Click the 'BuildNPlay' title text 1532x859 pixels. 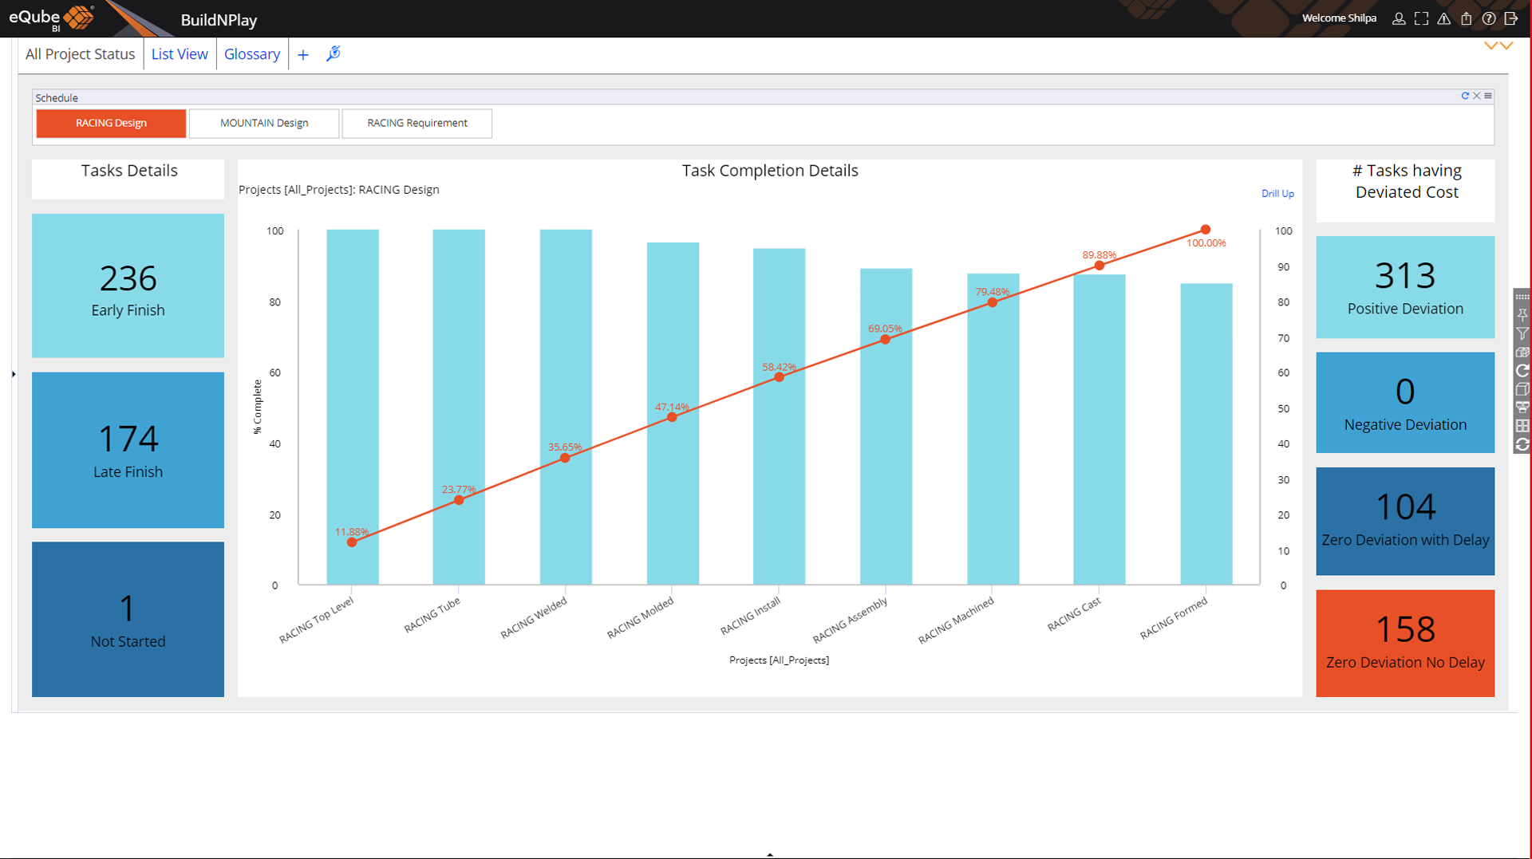219,20
